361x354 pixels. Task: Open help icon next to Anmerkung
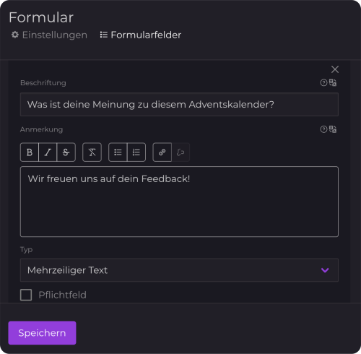323,129
